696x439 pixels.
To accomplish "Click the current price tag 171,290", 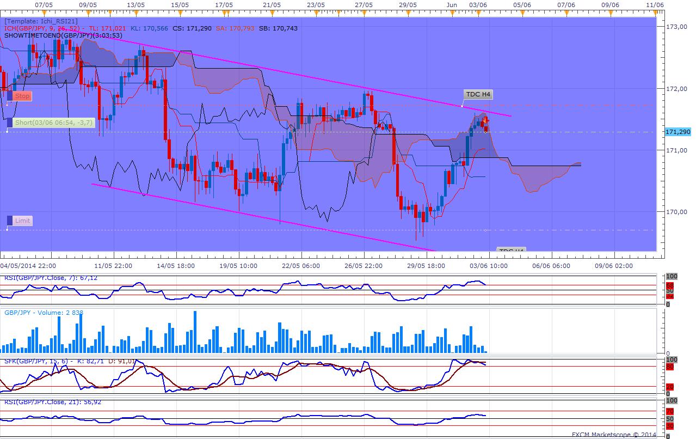I will click(x=678, y=132).
